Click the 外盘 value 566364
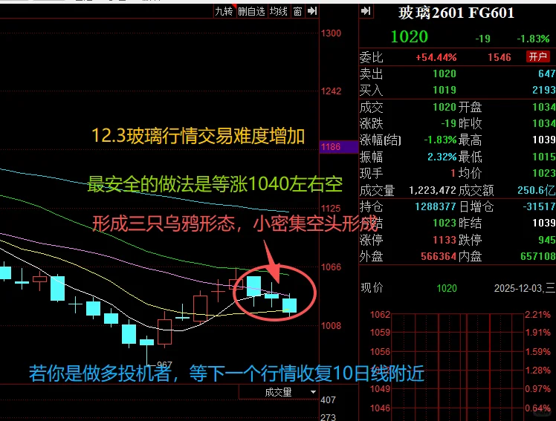This screenshot has height=421, width=556. (439, 256)
